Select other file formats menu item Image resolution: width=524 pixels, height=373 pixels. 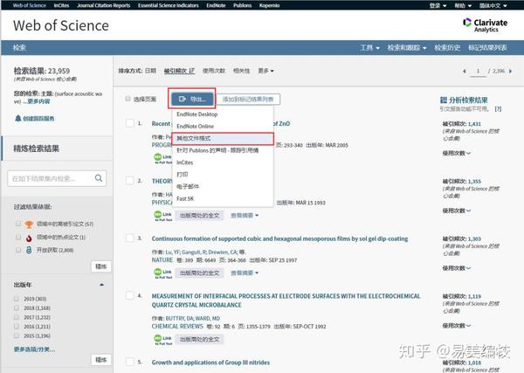(223, 138)
